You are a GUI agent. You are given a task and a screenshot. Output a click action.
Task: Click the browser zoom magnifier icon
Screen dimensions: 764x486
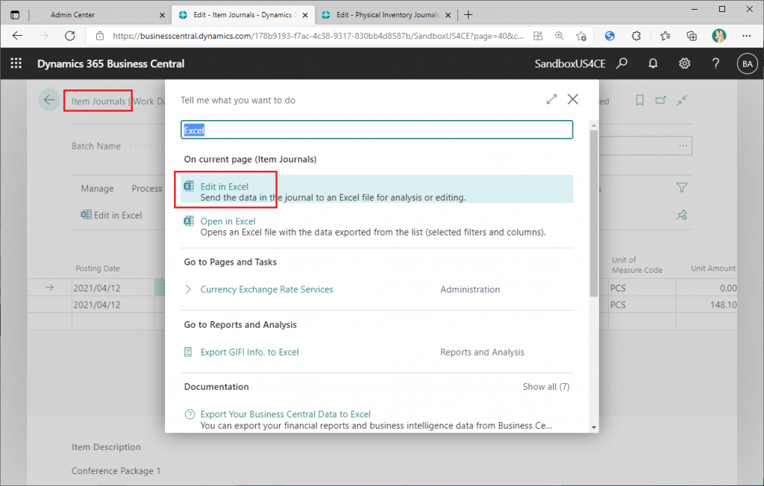[560, 36]
